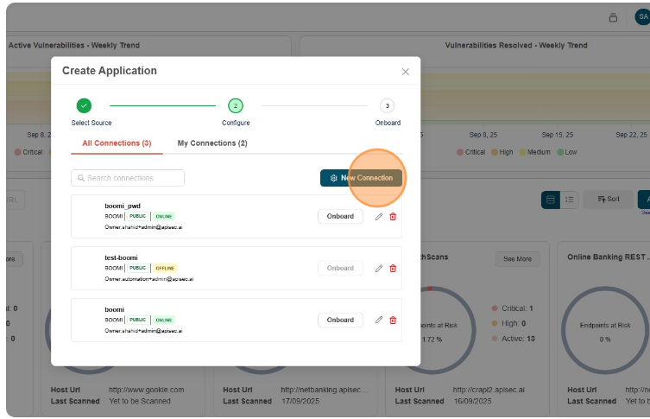Open the Sort options

[x=608, y=200]
